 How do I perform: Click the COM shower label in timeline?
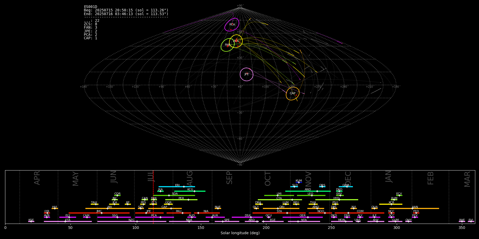coord(360,211)
